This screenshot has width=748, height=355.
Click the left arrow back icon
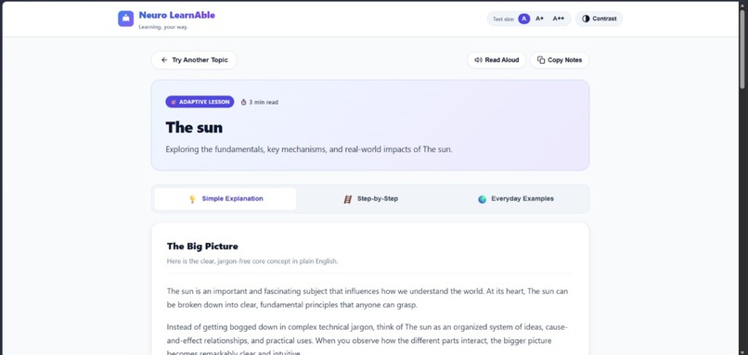point(164,60)
